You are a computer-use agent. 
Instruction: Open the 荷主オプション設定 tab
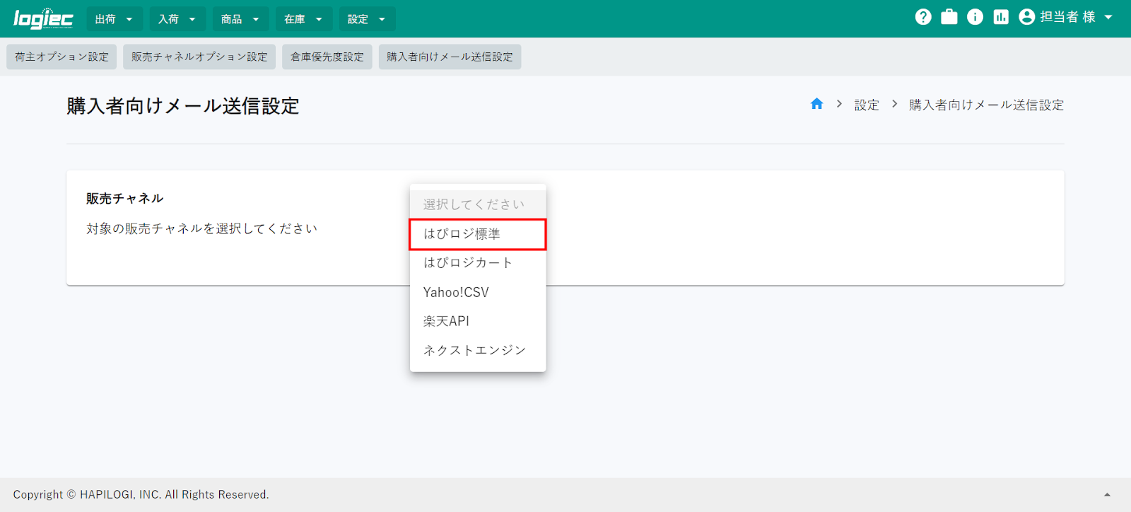point(61,57)
